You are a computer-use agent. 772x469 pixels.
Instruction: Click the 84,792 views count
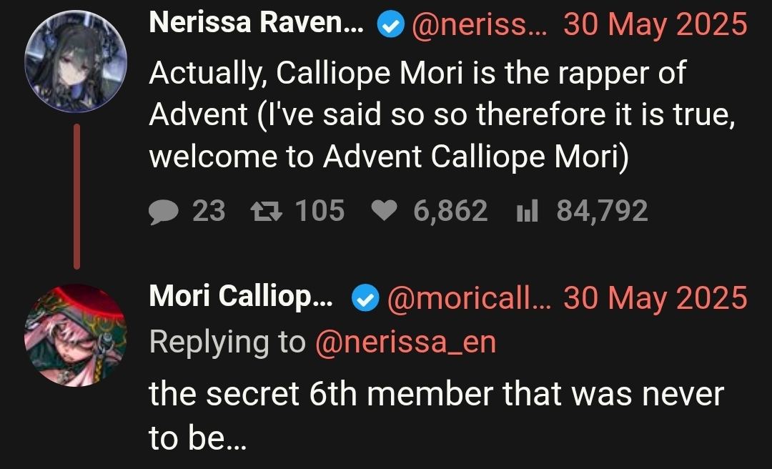point(602,212)
